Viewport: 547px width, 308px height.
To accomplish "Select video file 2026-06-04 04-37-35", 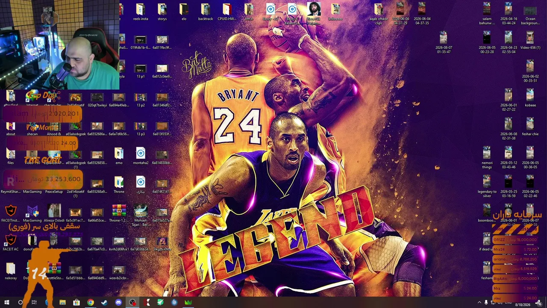I will [422, 14].
